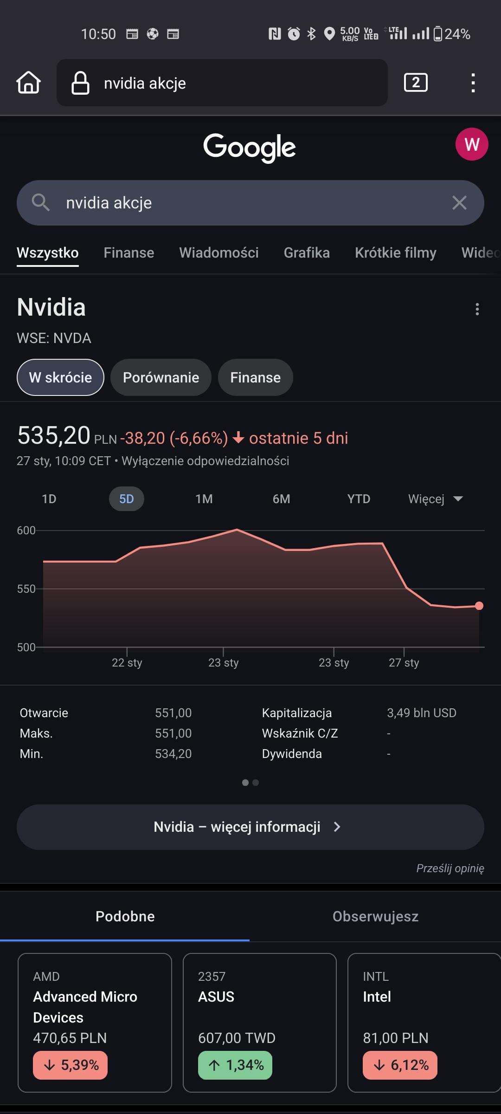Switch chart range to 1M

204,499
